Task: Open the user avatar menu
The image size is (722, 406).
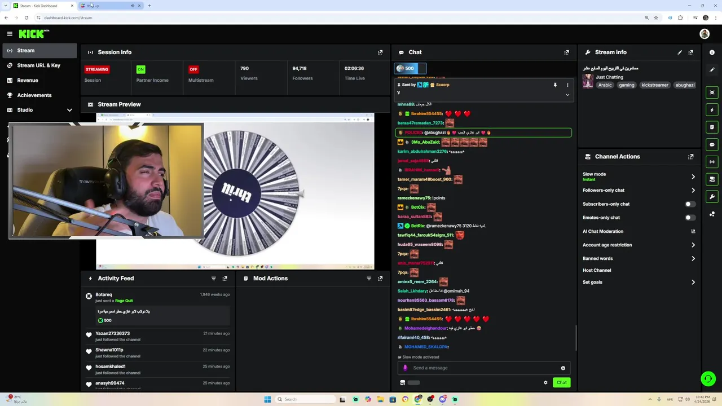Action: point(705,34)
